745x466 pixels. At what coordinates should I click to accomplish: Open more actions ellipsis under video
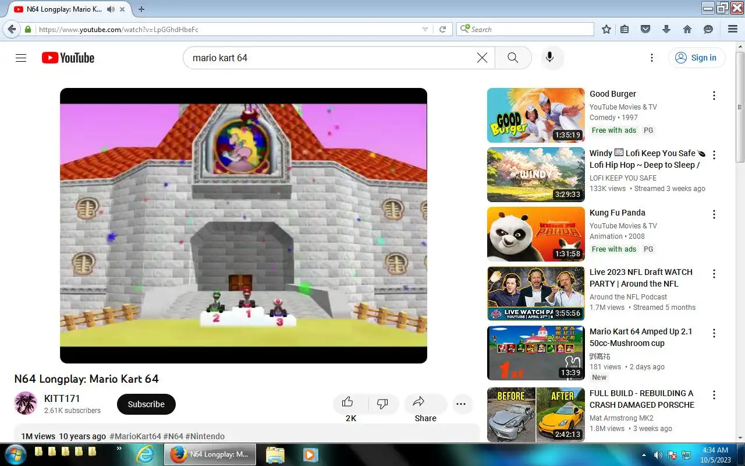461,404
